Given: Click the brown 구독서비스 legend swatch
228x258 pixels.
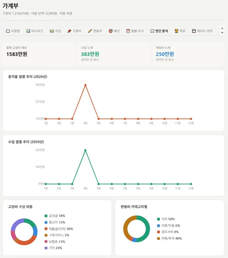Looking at the screenshot, I should (46, 235).
